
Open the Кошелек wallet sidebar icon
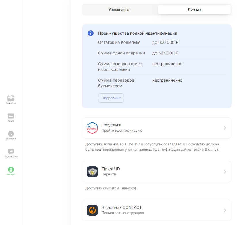tap(11, 98)
